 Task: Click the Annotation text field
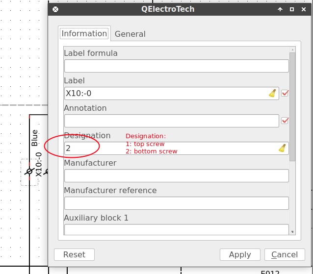171,121
